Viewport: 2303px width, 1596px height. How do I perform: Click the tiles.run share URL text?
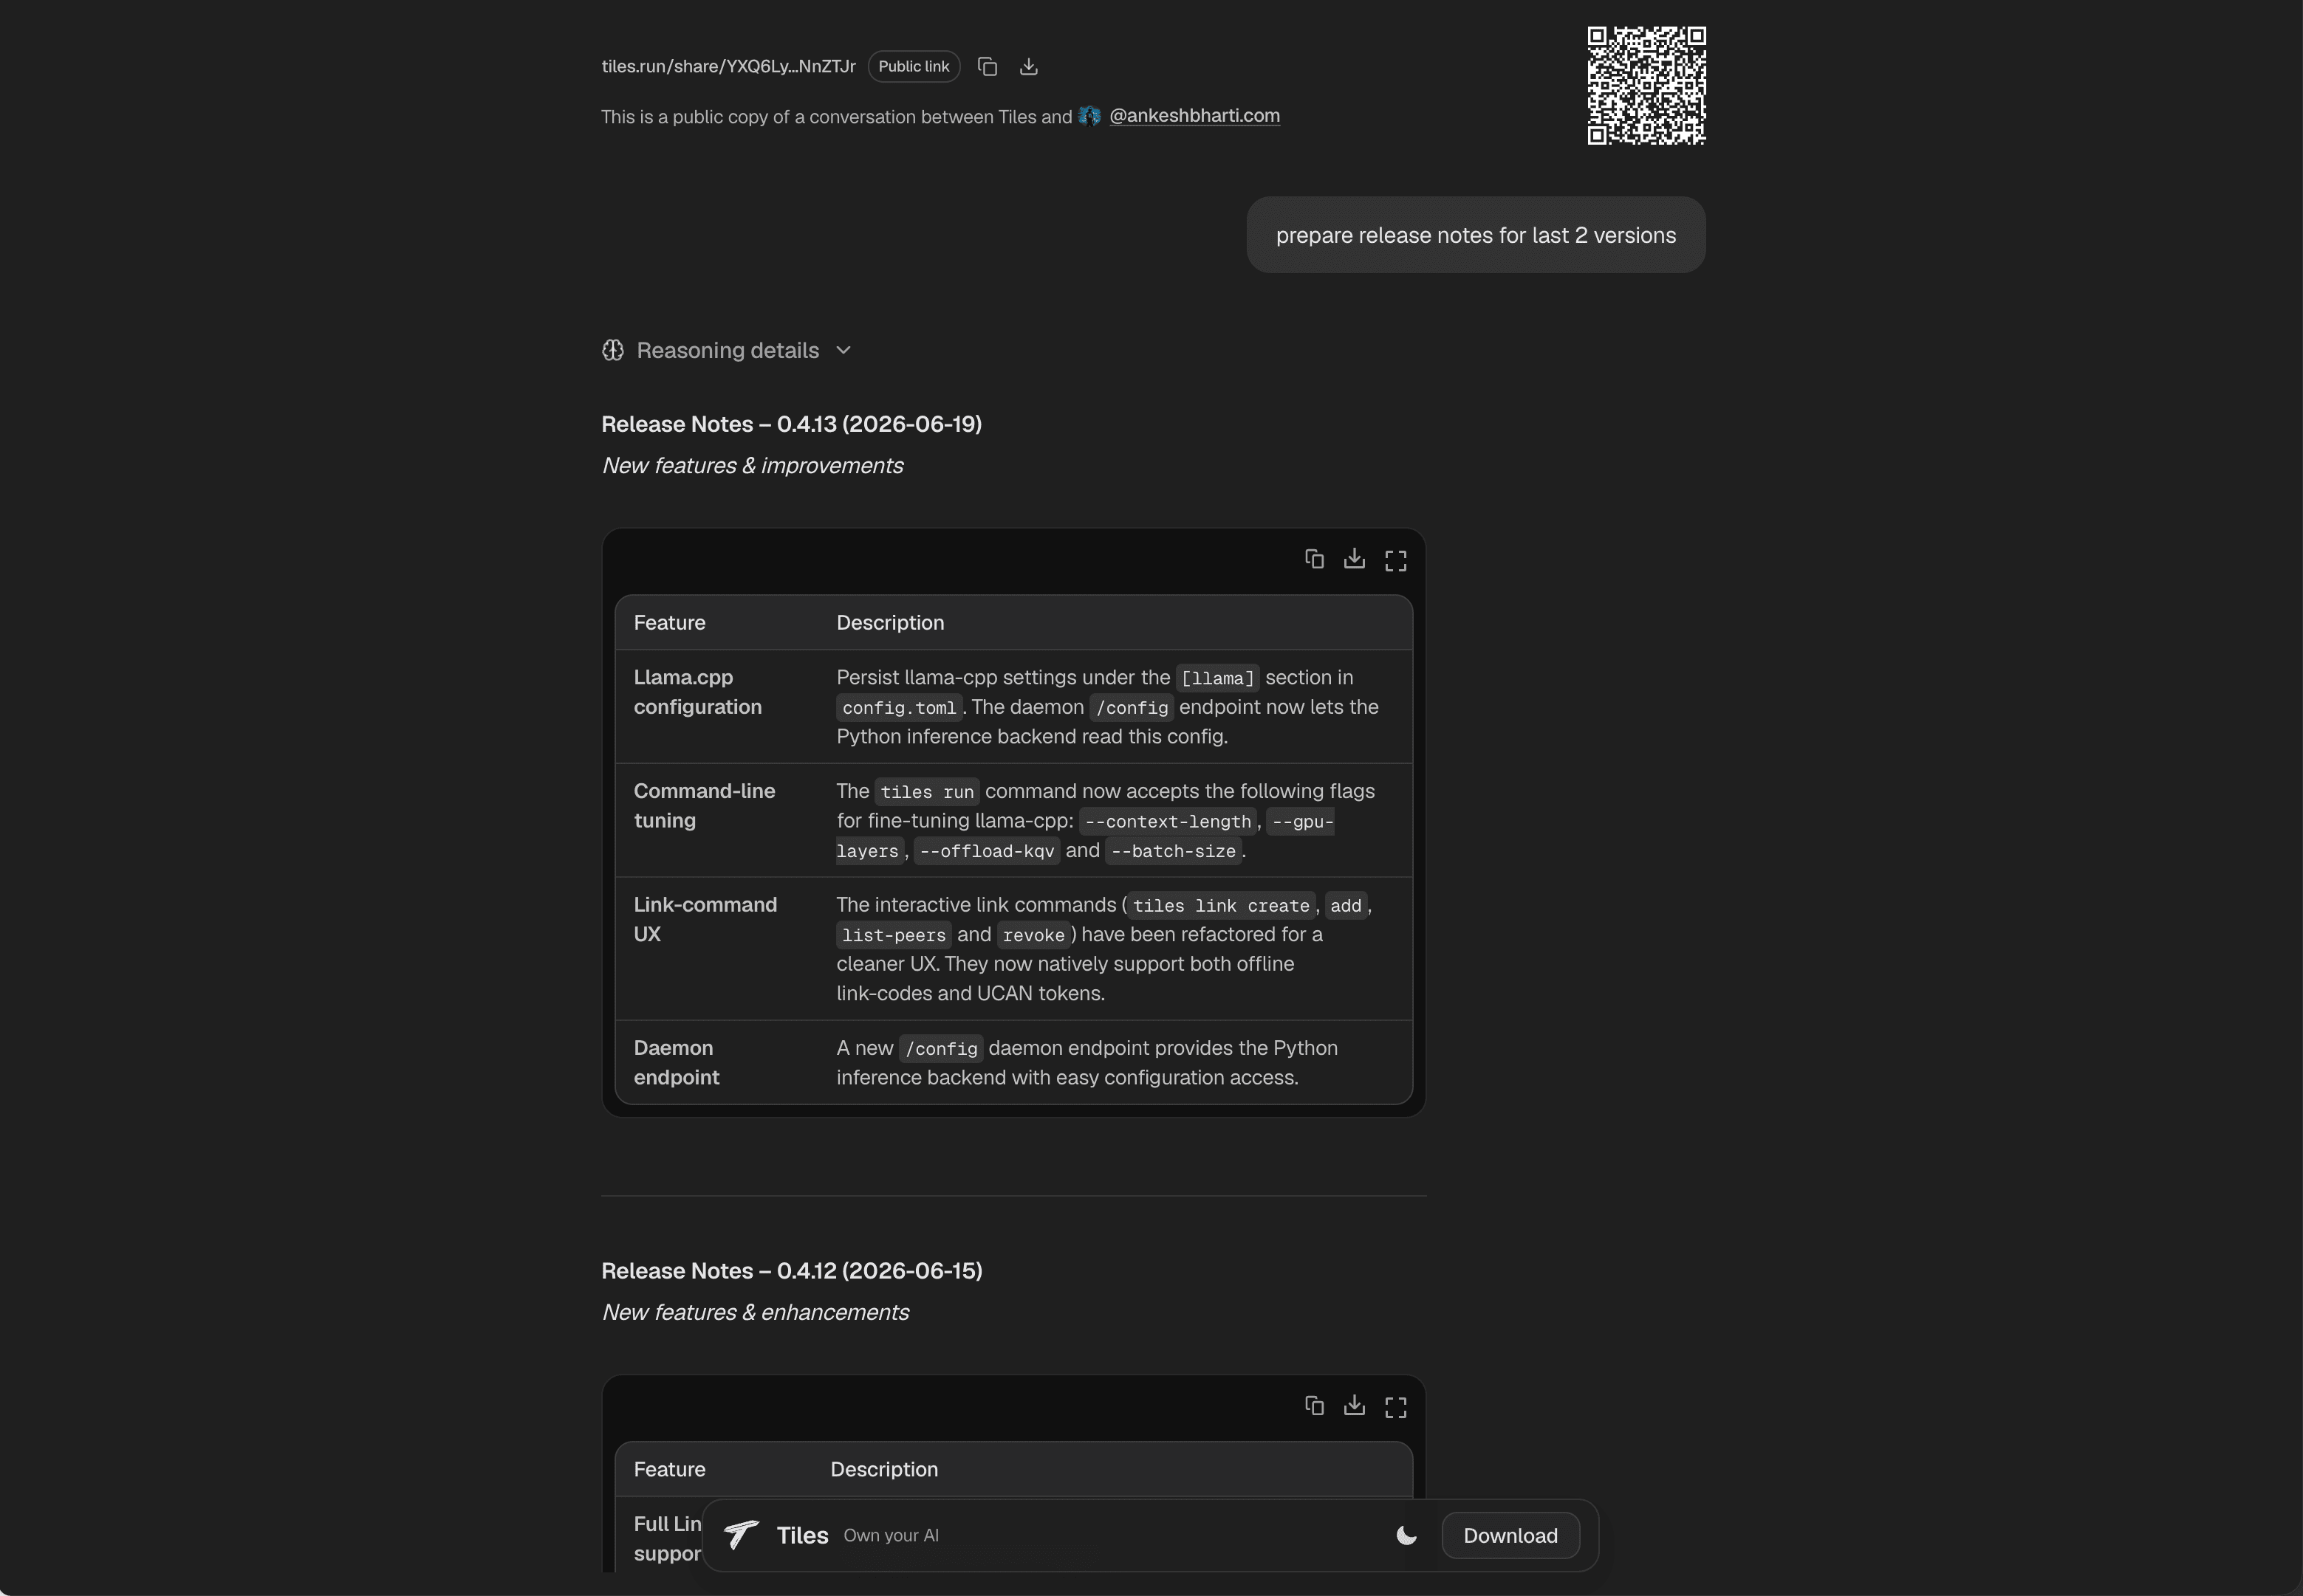click(x=728, y=67)
